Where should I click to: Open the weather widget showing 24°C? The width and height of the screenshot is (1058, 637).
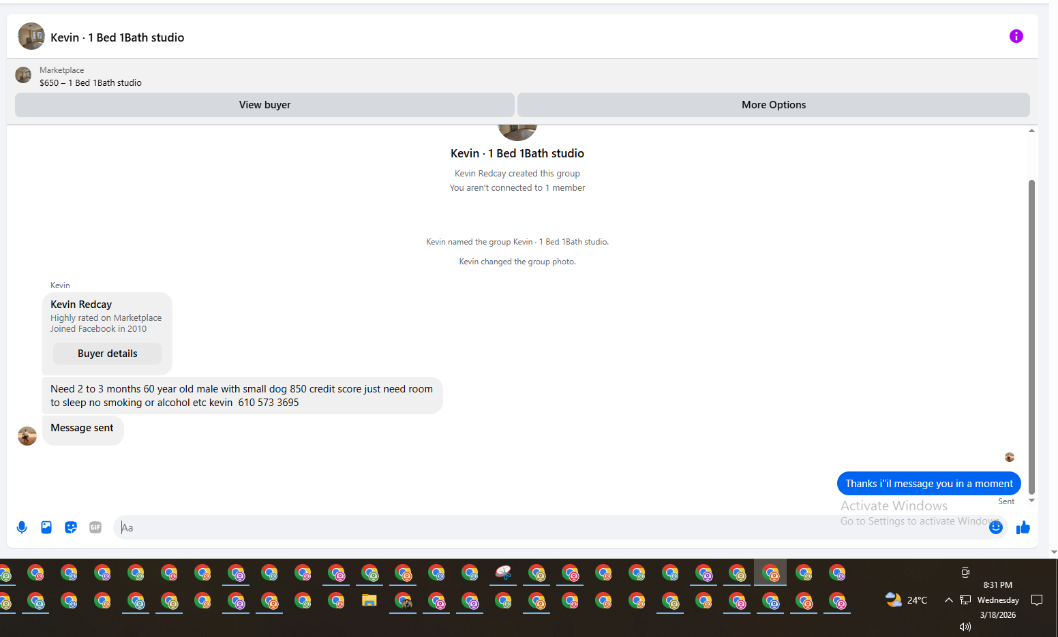907,600
